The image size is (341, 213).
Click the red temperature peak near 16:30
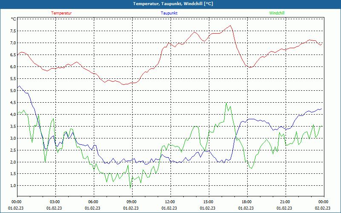click(x=231, y=26)
